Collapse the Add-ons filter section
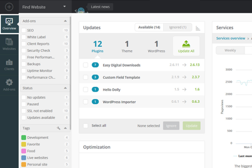Image resolution: width=252 pixels, height=168 pixels. [65, 21]
